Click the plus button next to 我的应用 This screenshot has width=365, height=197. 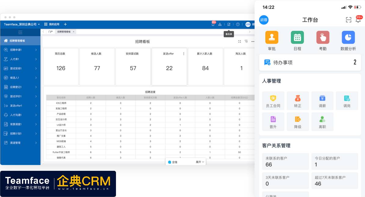[65, 24]
